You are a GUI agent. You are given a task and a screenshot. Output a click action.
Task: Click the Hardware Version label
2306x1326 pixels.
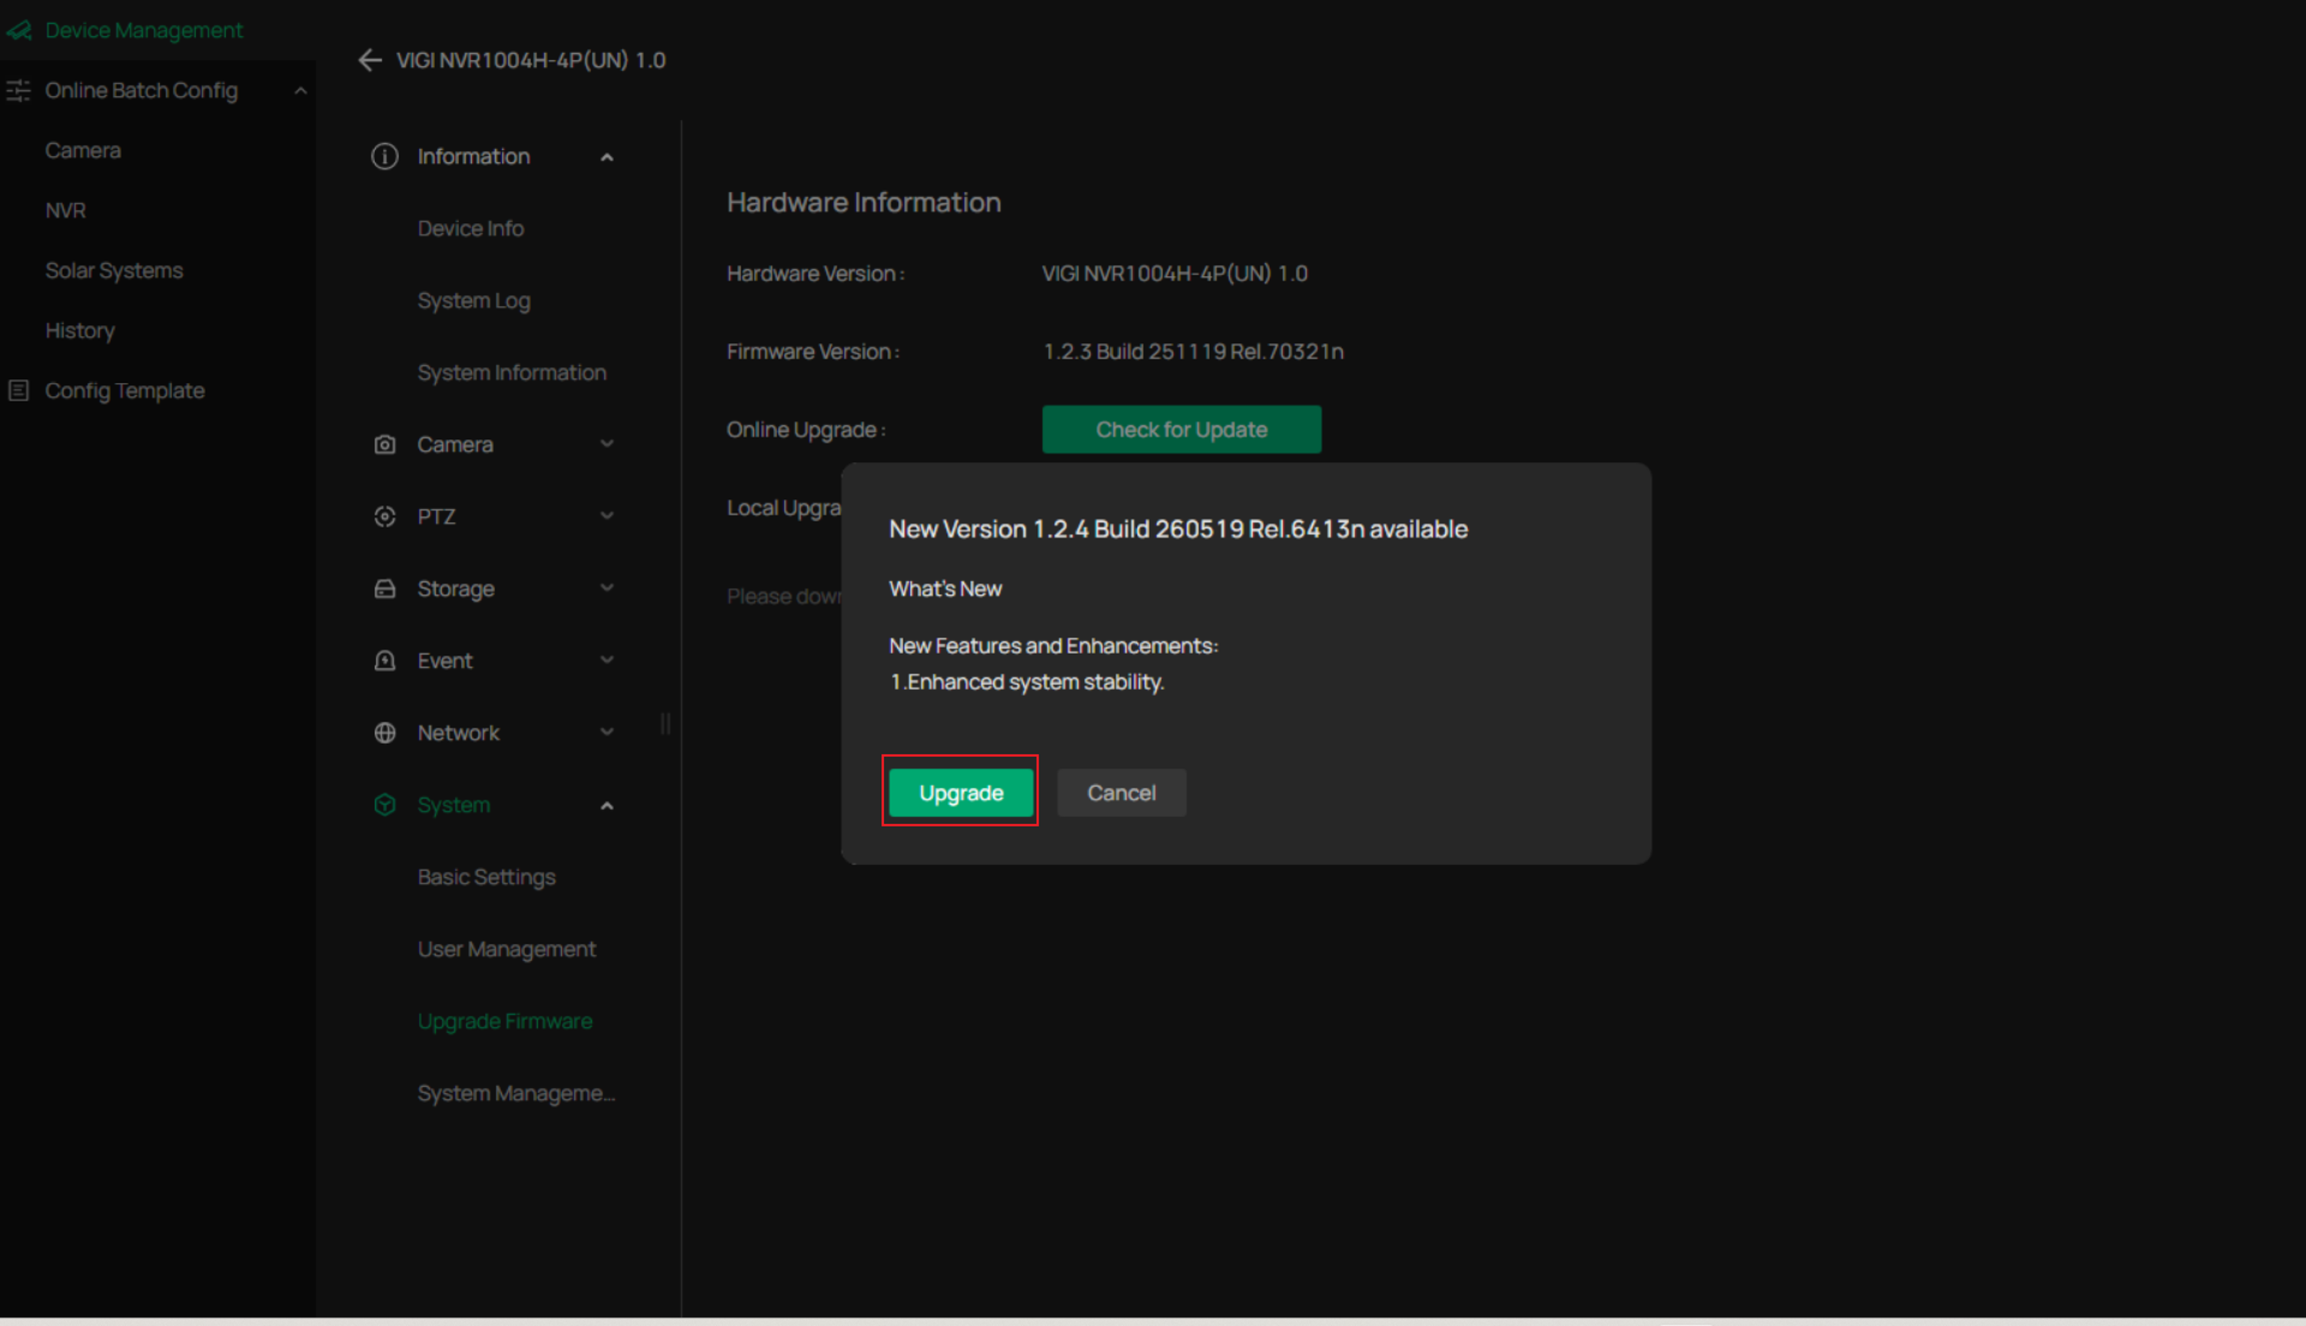816,273
